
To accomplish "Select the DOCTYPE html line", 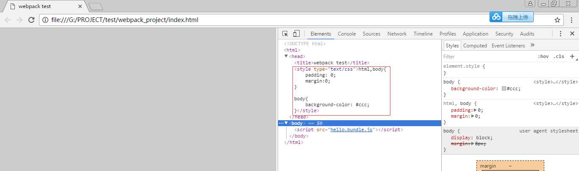I will 305,44.
